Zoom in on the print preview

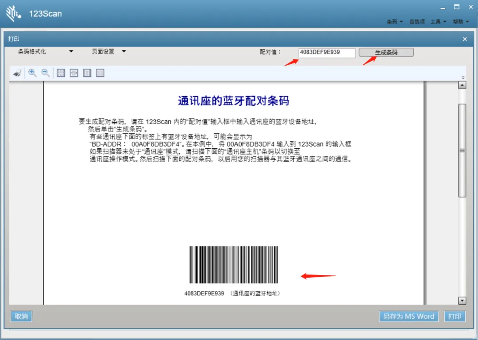tap(32, 73)
